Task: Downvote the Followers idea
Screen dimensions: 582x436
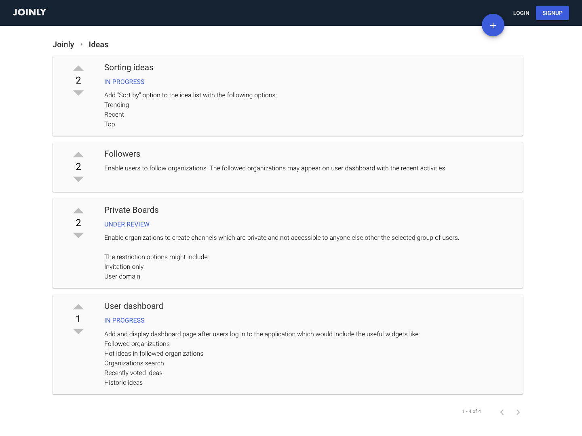Action: click(x=78, y=179)
